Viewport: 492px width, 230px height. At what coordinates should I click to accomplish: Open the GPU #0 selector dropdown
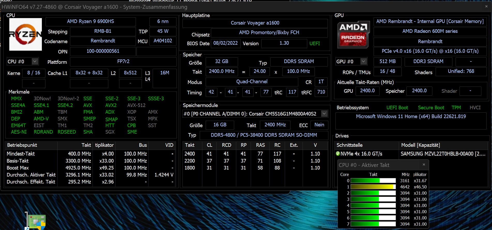[x=363, y=62]
